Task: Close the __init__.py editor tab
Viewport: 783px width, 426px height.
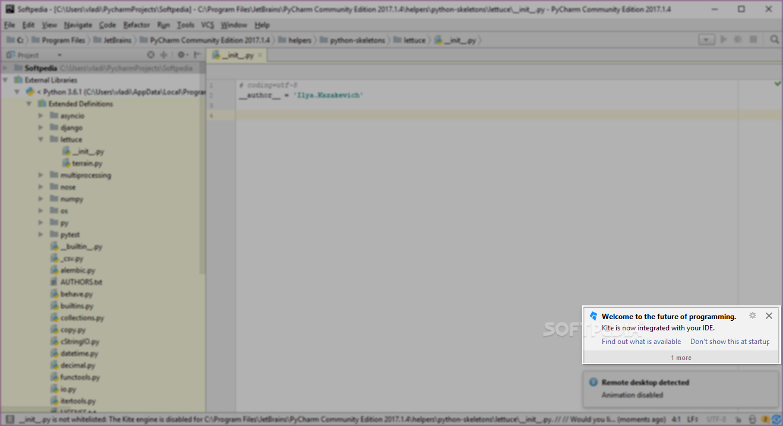Action: click(x=260, y=55)
